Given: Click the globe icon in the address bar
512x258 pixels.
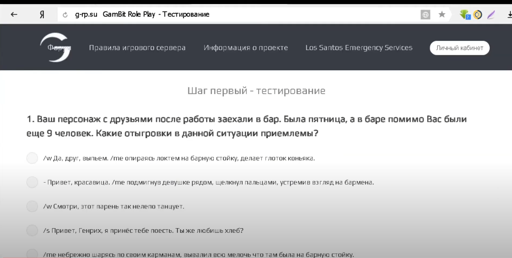Looking at the screenshot, I should [x=426, y=15].
